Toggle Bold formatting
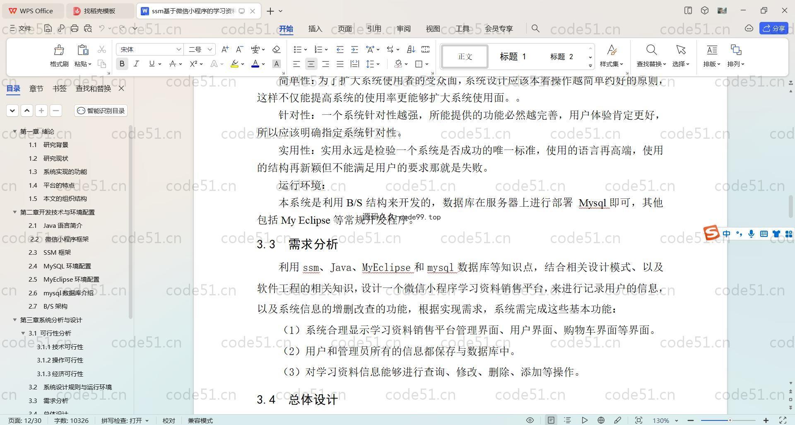 coord(122,64)
